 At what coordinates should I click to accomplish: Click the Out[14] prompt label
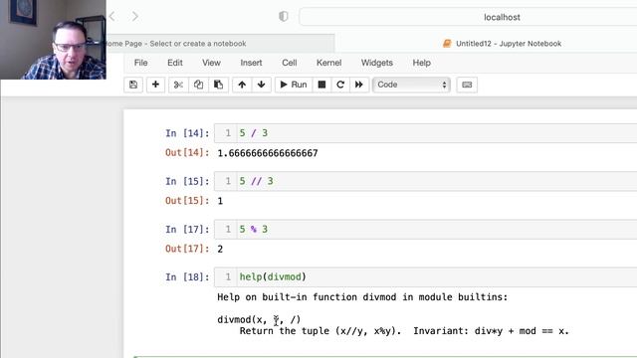coord(187,152)
